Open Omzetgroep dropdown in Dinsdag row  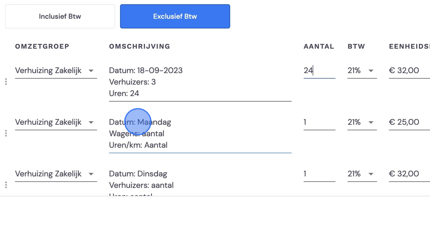(x=56, y=174)
